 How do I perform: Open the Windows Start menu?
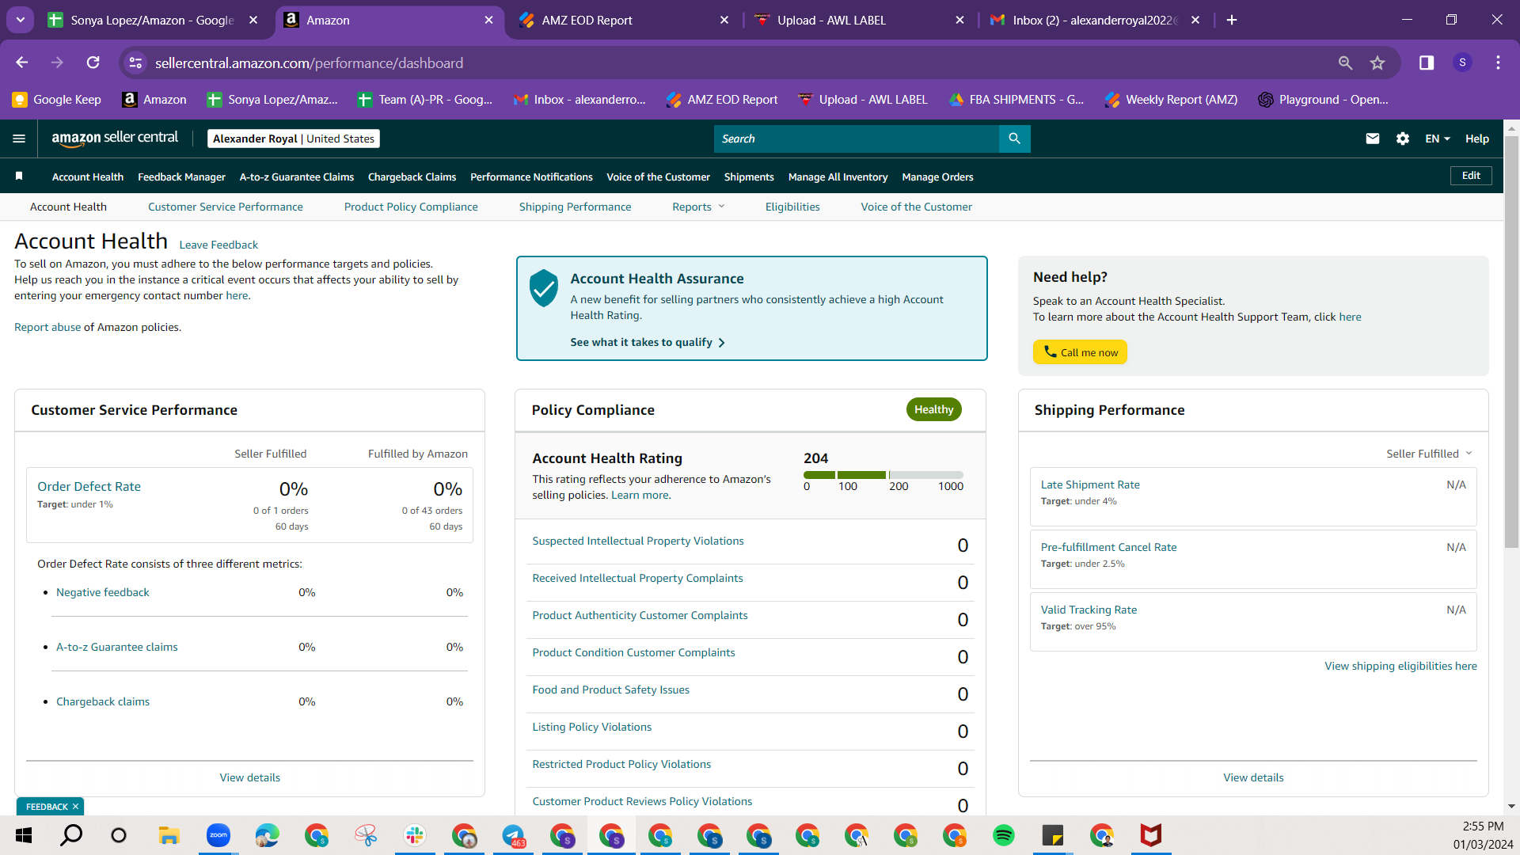tap(24, 835)
